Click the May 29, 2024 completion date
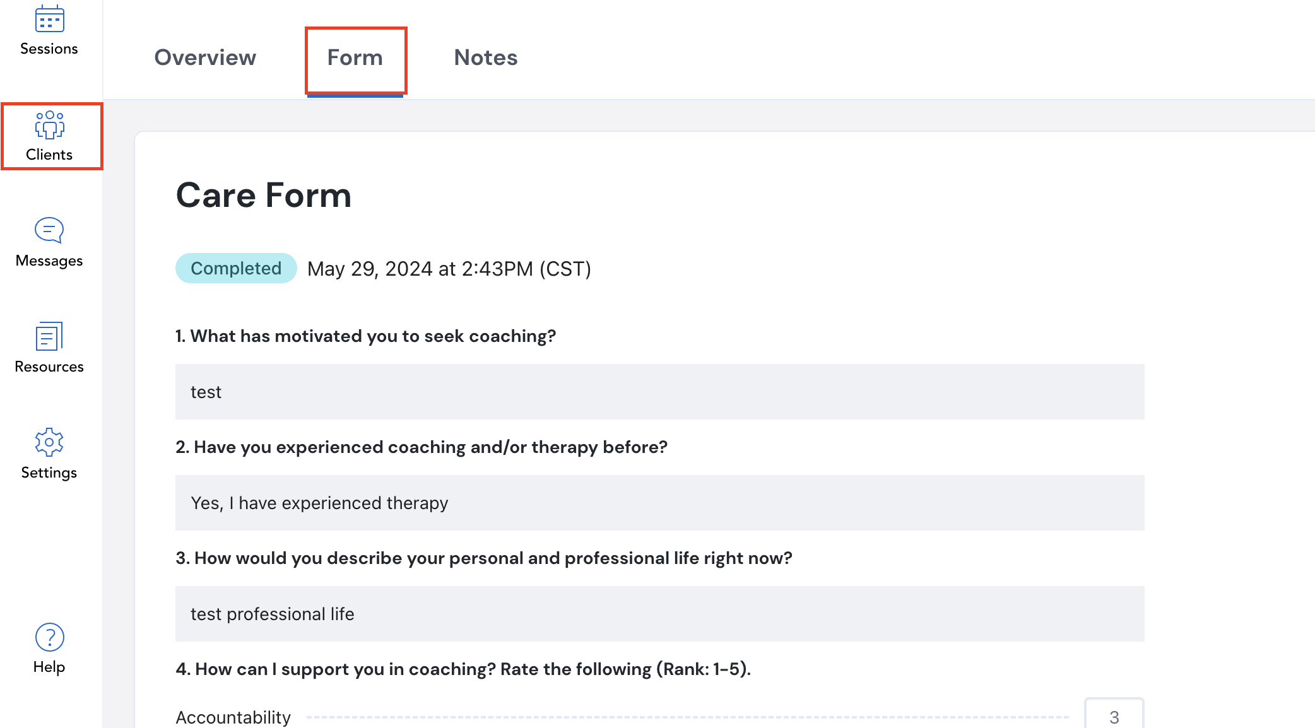Viewport: 1315px width, 728px height. point(449,269)
